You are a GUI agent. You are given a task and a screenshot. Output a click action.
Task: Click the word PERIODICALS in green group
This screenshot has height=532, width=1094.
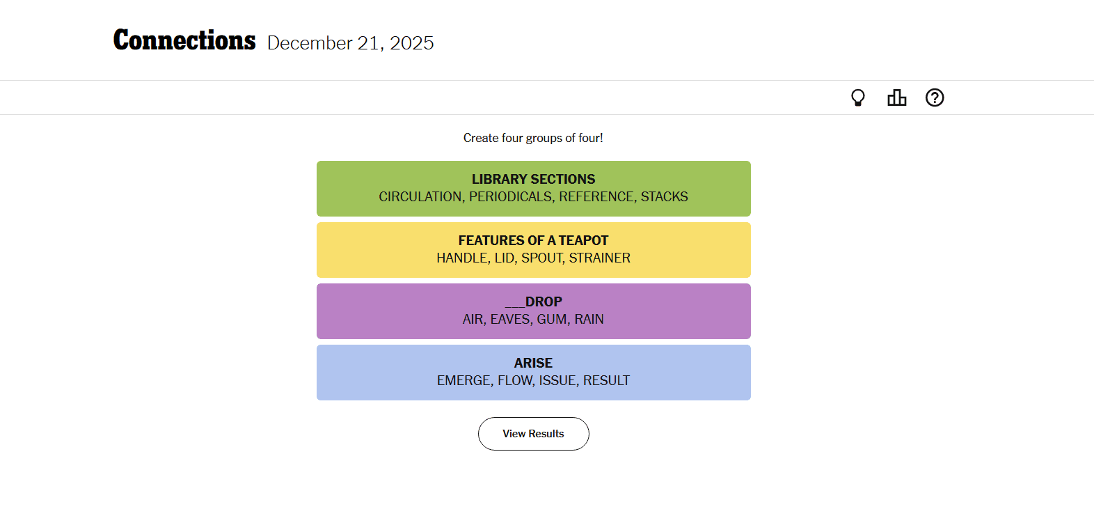tap(510, 197)
